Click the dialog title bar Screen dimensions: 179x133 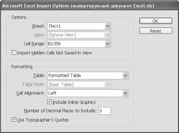89,6
